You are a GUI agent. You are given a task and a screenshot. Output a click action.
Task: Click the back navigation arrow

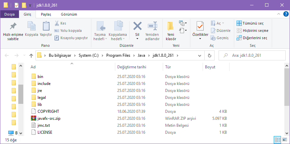pyautogui.click(x=7, y=55)
